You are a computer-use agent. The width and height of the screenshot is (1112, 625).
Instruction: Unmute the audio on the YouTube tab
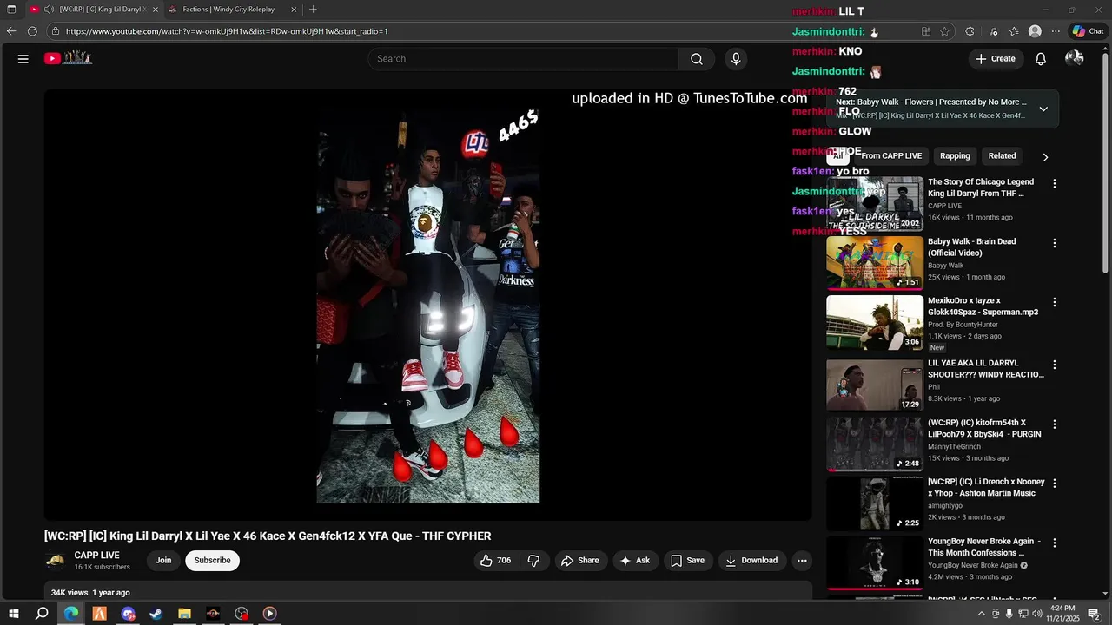coord(50,10)
